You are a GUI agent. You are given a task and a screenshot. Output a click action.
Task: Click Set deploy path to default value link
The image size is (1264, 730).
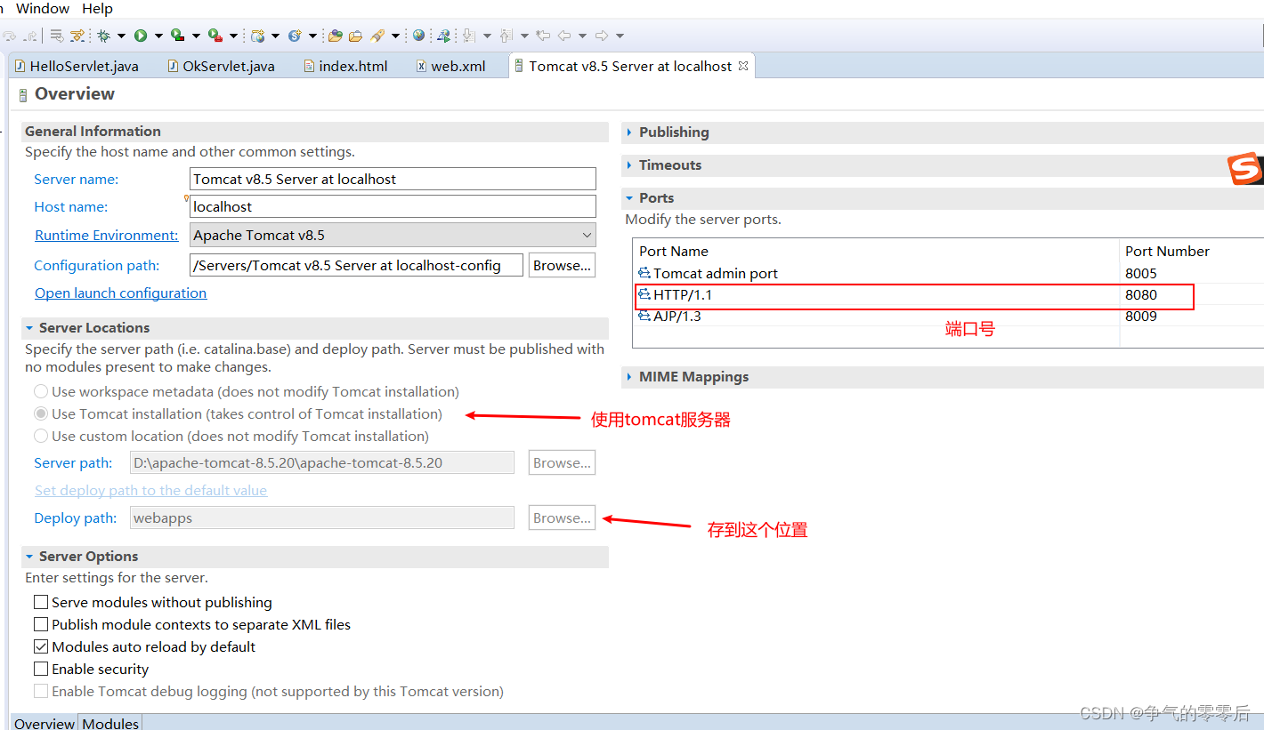tap(150, 491)
